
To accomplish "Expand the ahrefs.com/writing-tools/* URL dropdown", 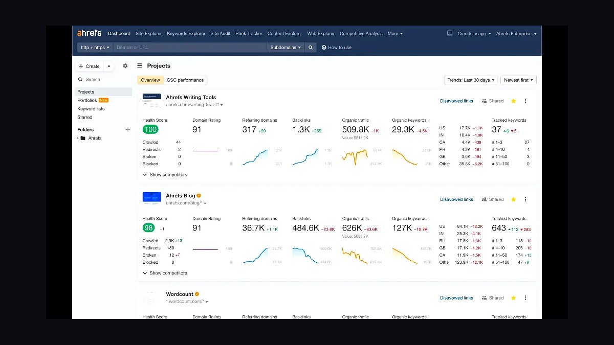I will (x=222, y=105).
